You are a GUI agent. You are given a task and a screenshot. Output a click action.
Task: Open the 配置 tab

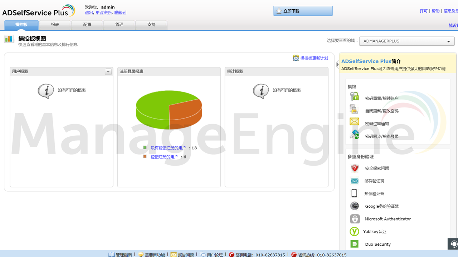click(87, 25)
